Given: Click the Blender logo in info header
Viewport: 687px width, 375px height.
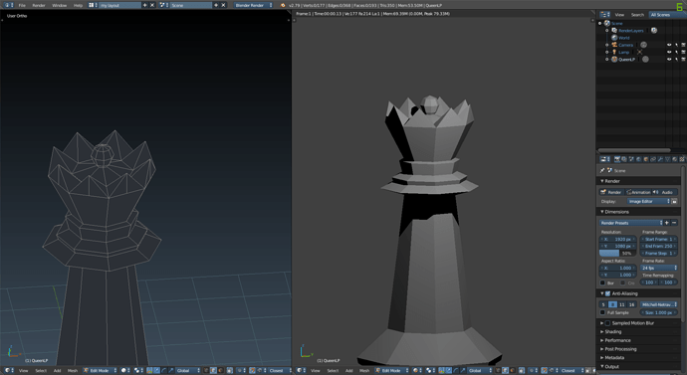Looking at the screenshot, I should click(282, 5).
